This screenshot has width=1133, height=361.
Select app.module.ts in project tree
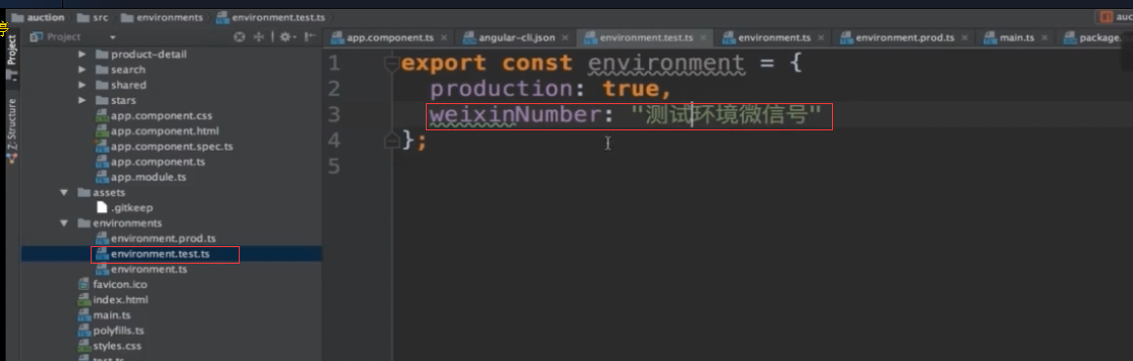click(141, 177)
